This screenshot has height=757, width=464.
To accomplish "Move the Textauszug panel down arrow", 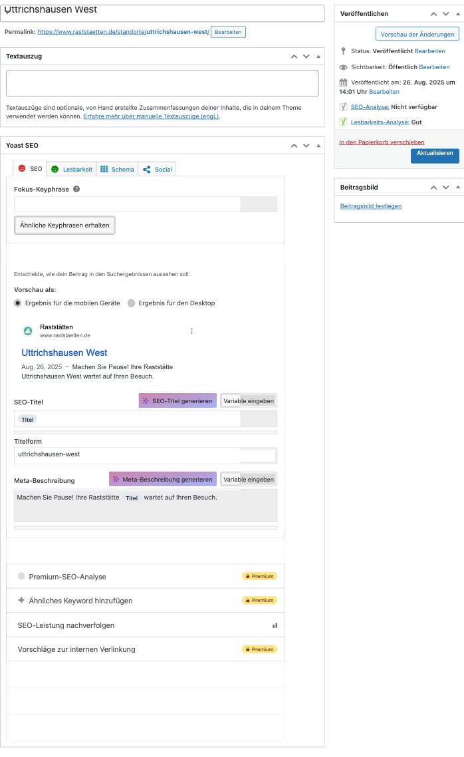I will pos(306,57).
